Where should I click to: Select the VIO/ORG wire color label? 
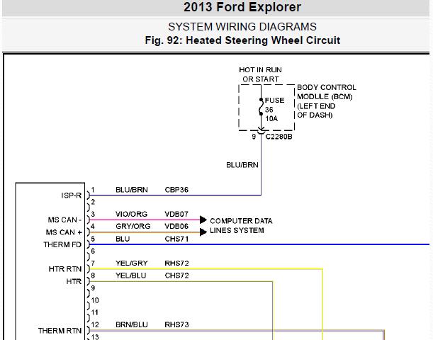coord(131,214)
